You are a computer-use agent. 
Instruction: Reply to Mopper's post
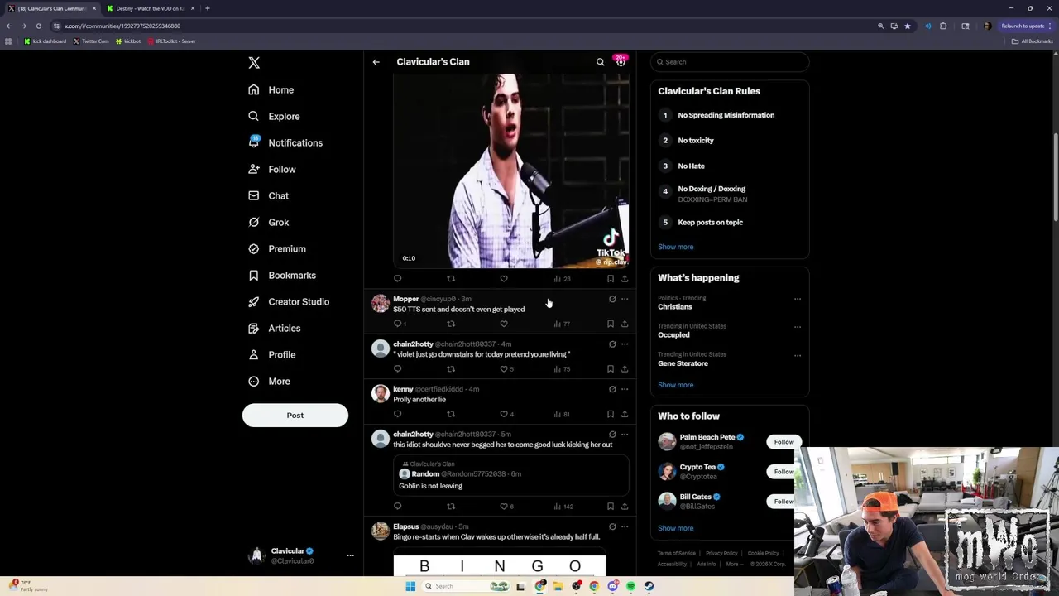coord(398,324)
